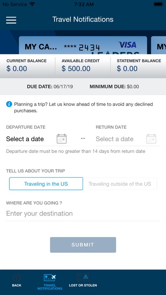
Task: Go back using the Back icon
Action: point(17,278)
